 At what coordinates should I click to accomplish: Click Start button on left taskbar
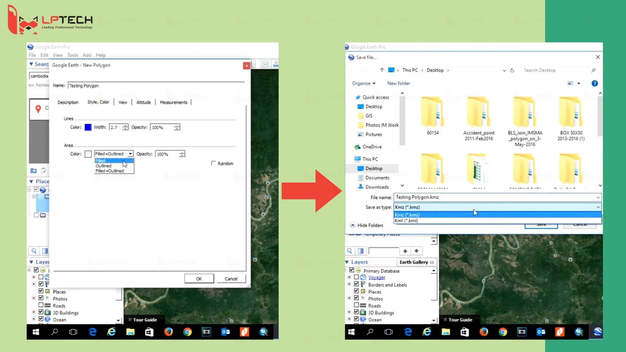tap(36, 332)
